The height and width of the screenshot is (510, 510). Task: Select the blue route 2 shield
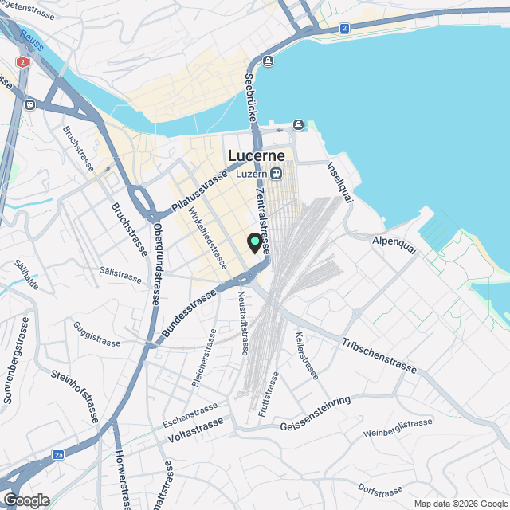344,29
